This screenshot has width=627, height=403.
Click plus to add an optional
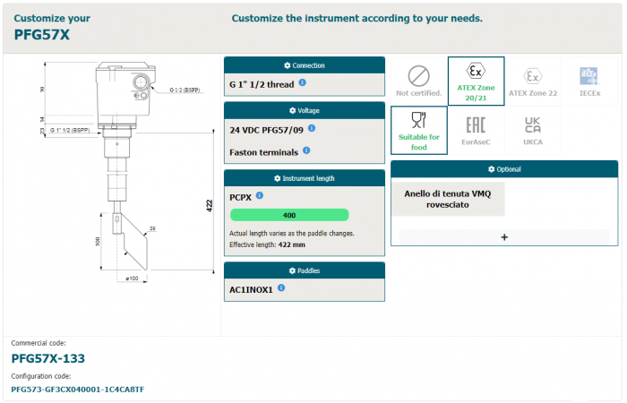pos(504,237)
